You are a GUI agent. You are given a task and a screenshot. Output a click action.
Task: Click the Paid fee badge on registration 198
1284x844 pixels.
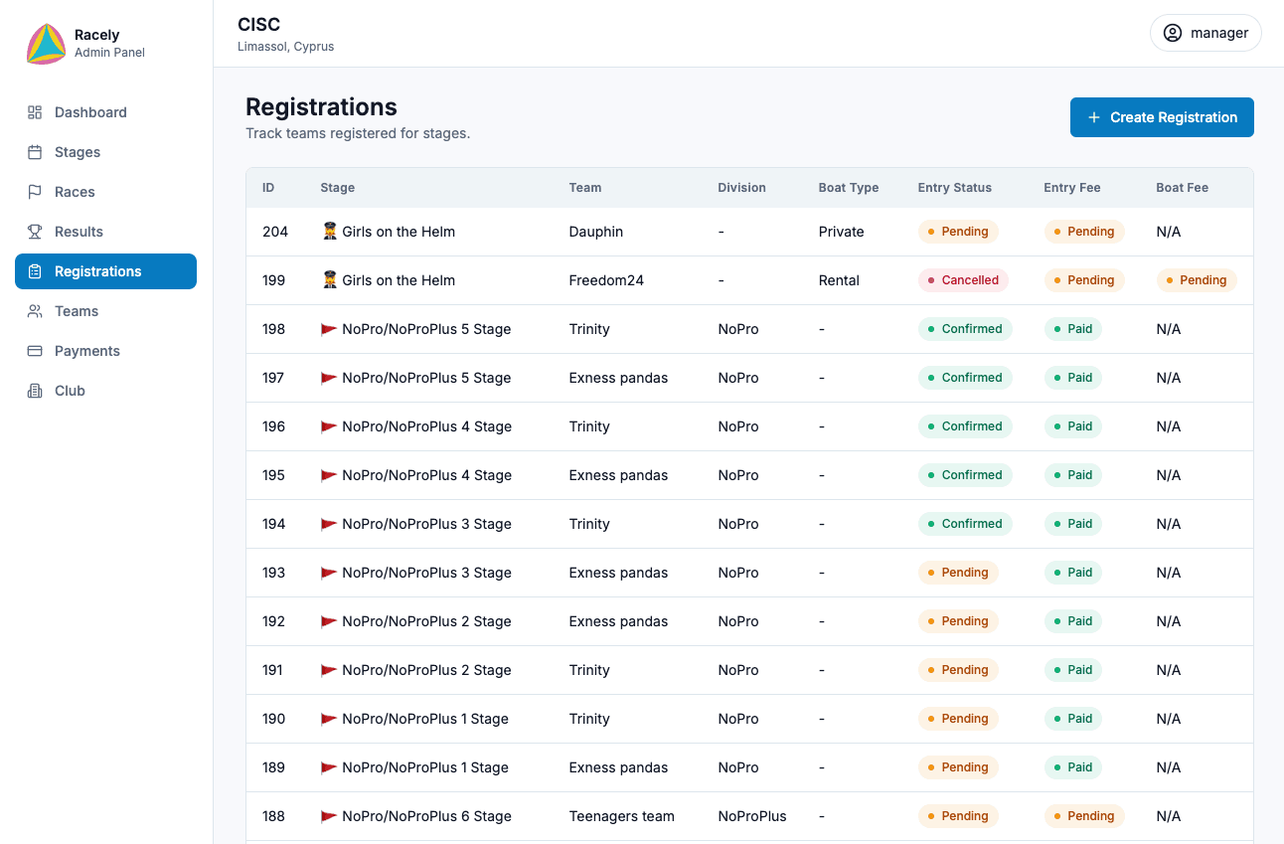pos(1072,328)
